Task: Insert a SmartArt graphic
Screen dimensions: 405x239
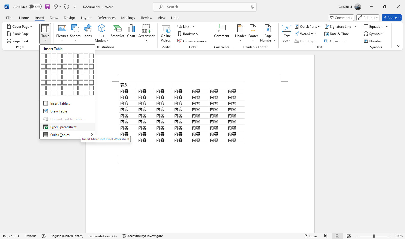Action: pos(117,31)
